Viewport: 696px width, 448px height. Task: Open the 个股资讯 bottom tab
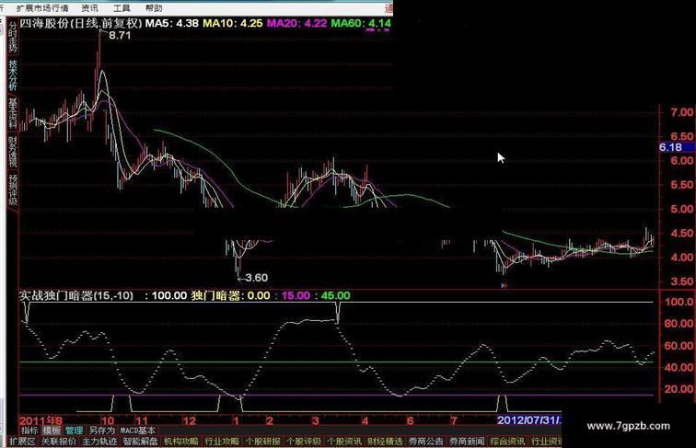tap(344, 442)
